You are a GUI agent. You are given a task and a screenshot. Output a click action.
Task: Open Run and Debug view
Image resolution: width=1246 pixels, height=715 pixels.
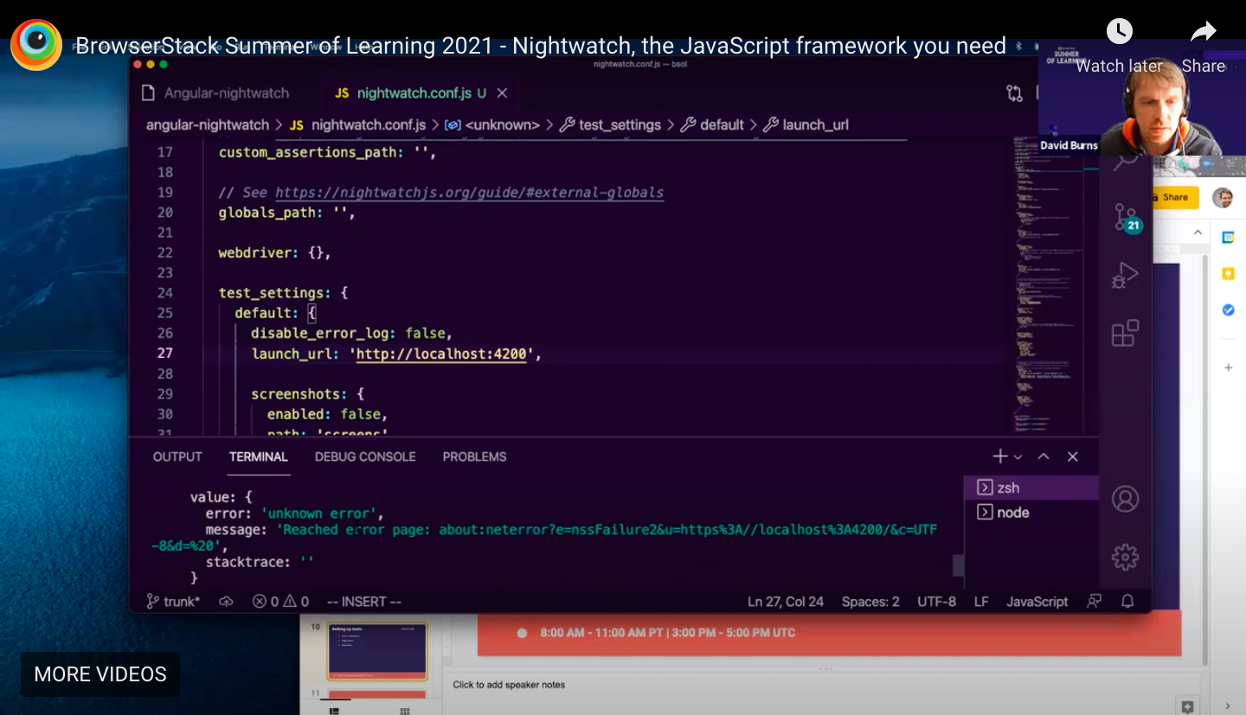pyautogui.click(x=1125, y=276)
